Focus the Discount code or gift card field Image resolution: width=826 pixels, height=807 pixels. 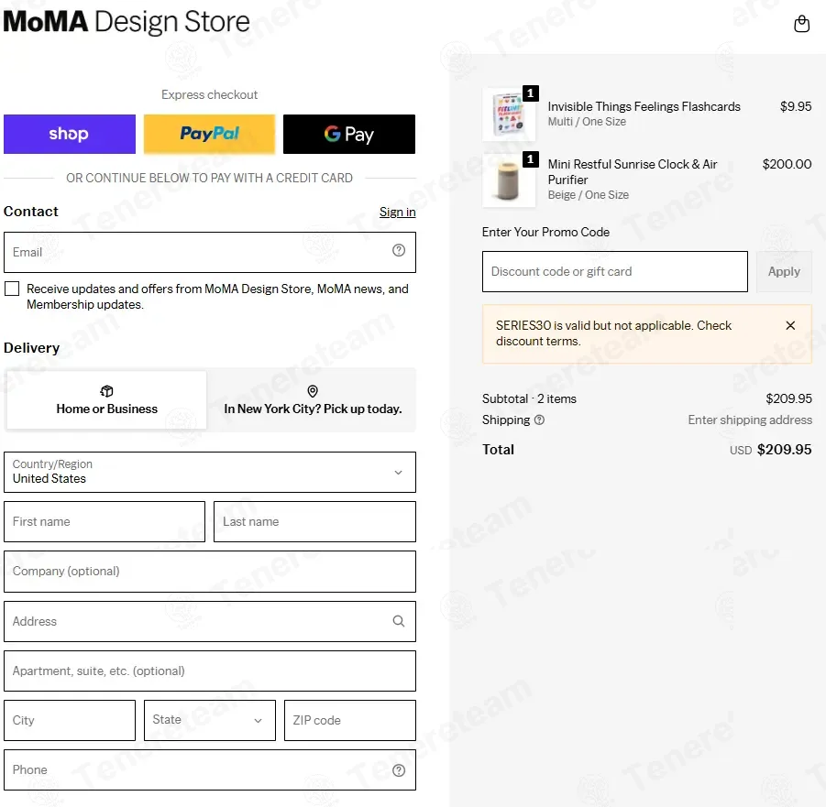[x=615, y=272]
